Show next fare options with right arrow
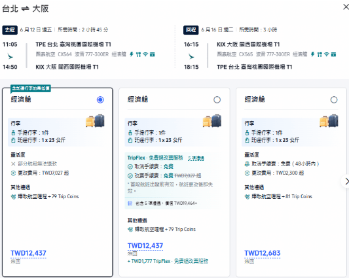The height and width of the screenshot is (278, 349). click(346, 181)
